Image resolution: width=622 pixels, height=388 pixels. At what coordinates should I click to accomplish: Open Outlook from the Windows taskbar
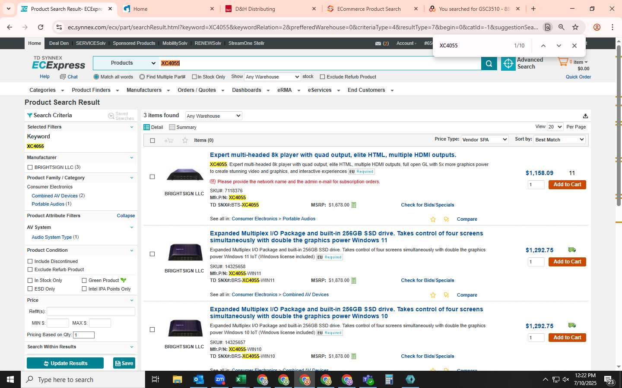point(198,379)
